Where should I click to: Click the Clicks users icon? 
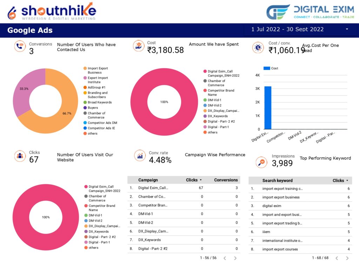(20, 156)
